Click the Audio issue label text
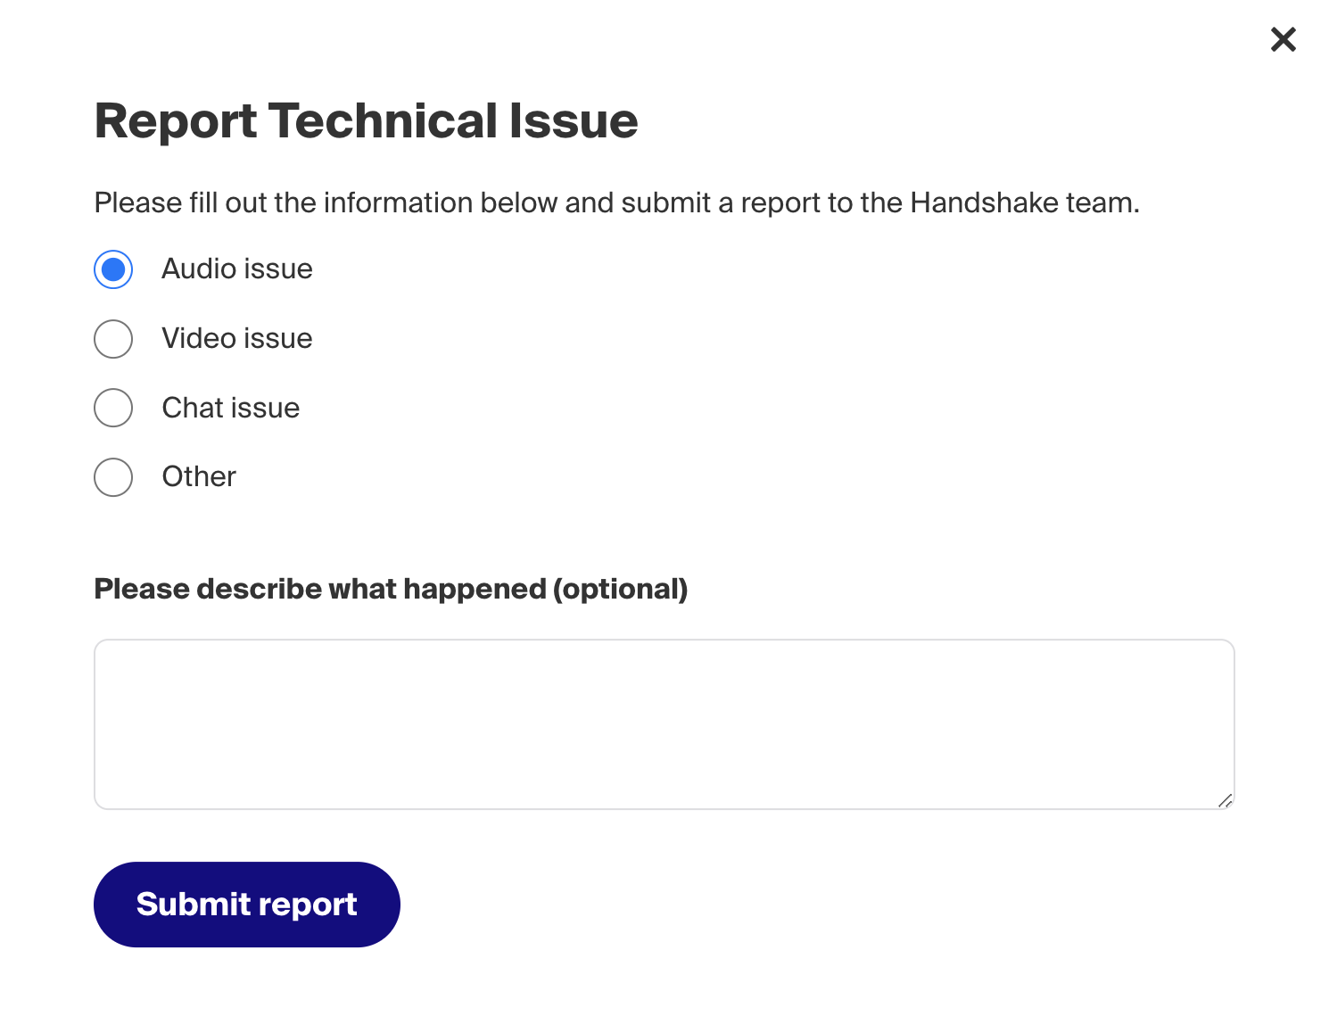The height and width of the screenshot is (1033, 1329). (236, 269)
